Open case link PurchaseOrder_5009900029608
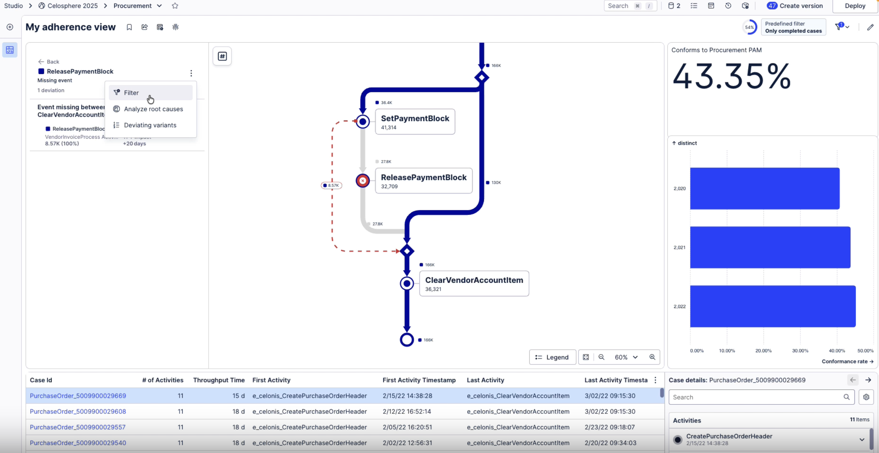879x453 pixels. (x=78, y=411)
